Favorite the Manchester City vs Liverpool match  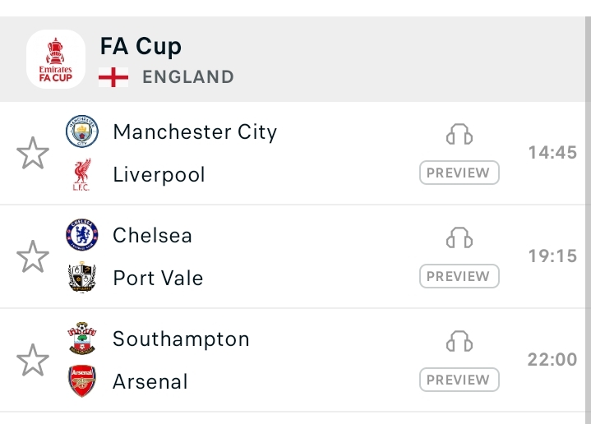click(x=33, y=154)
